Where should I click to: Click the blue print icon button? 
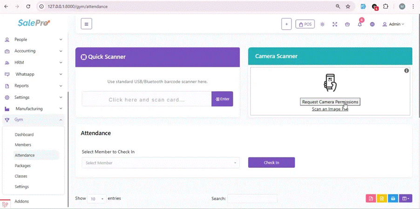pos(393,199)
